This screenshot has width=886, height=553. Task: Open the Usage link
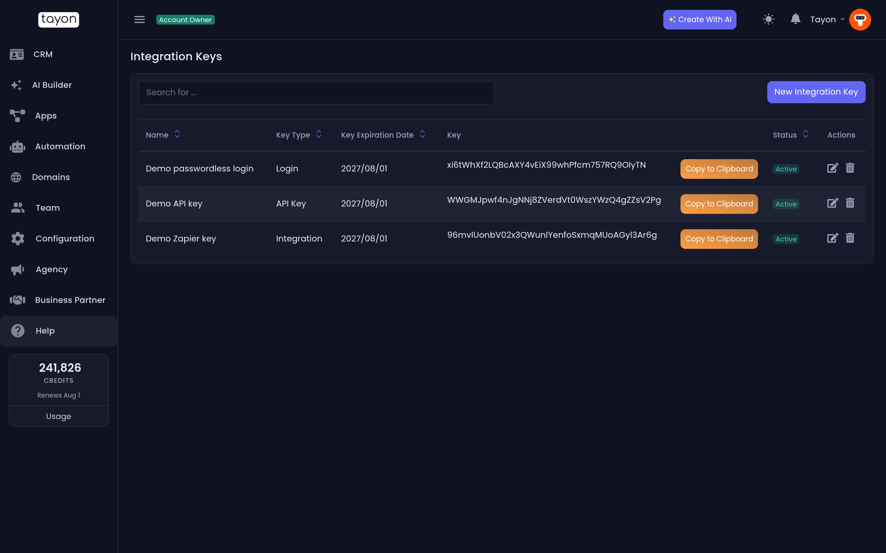tap(58, 416)
